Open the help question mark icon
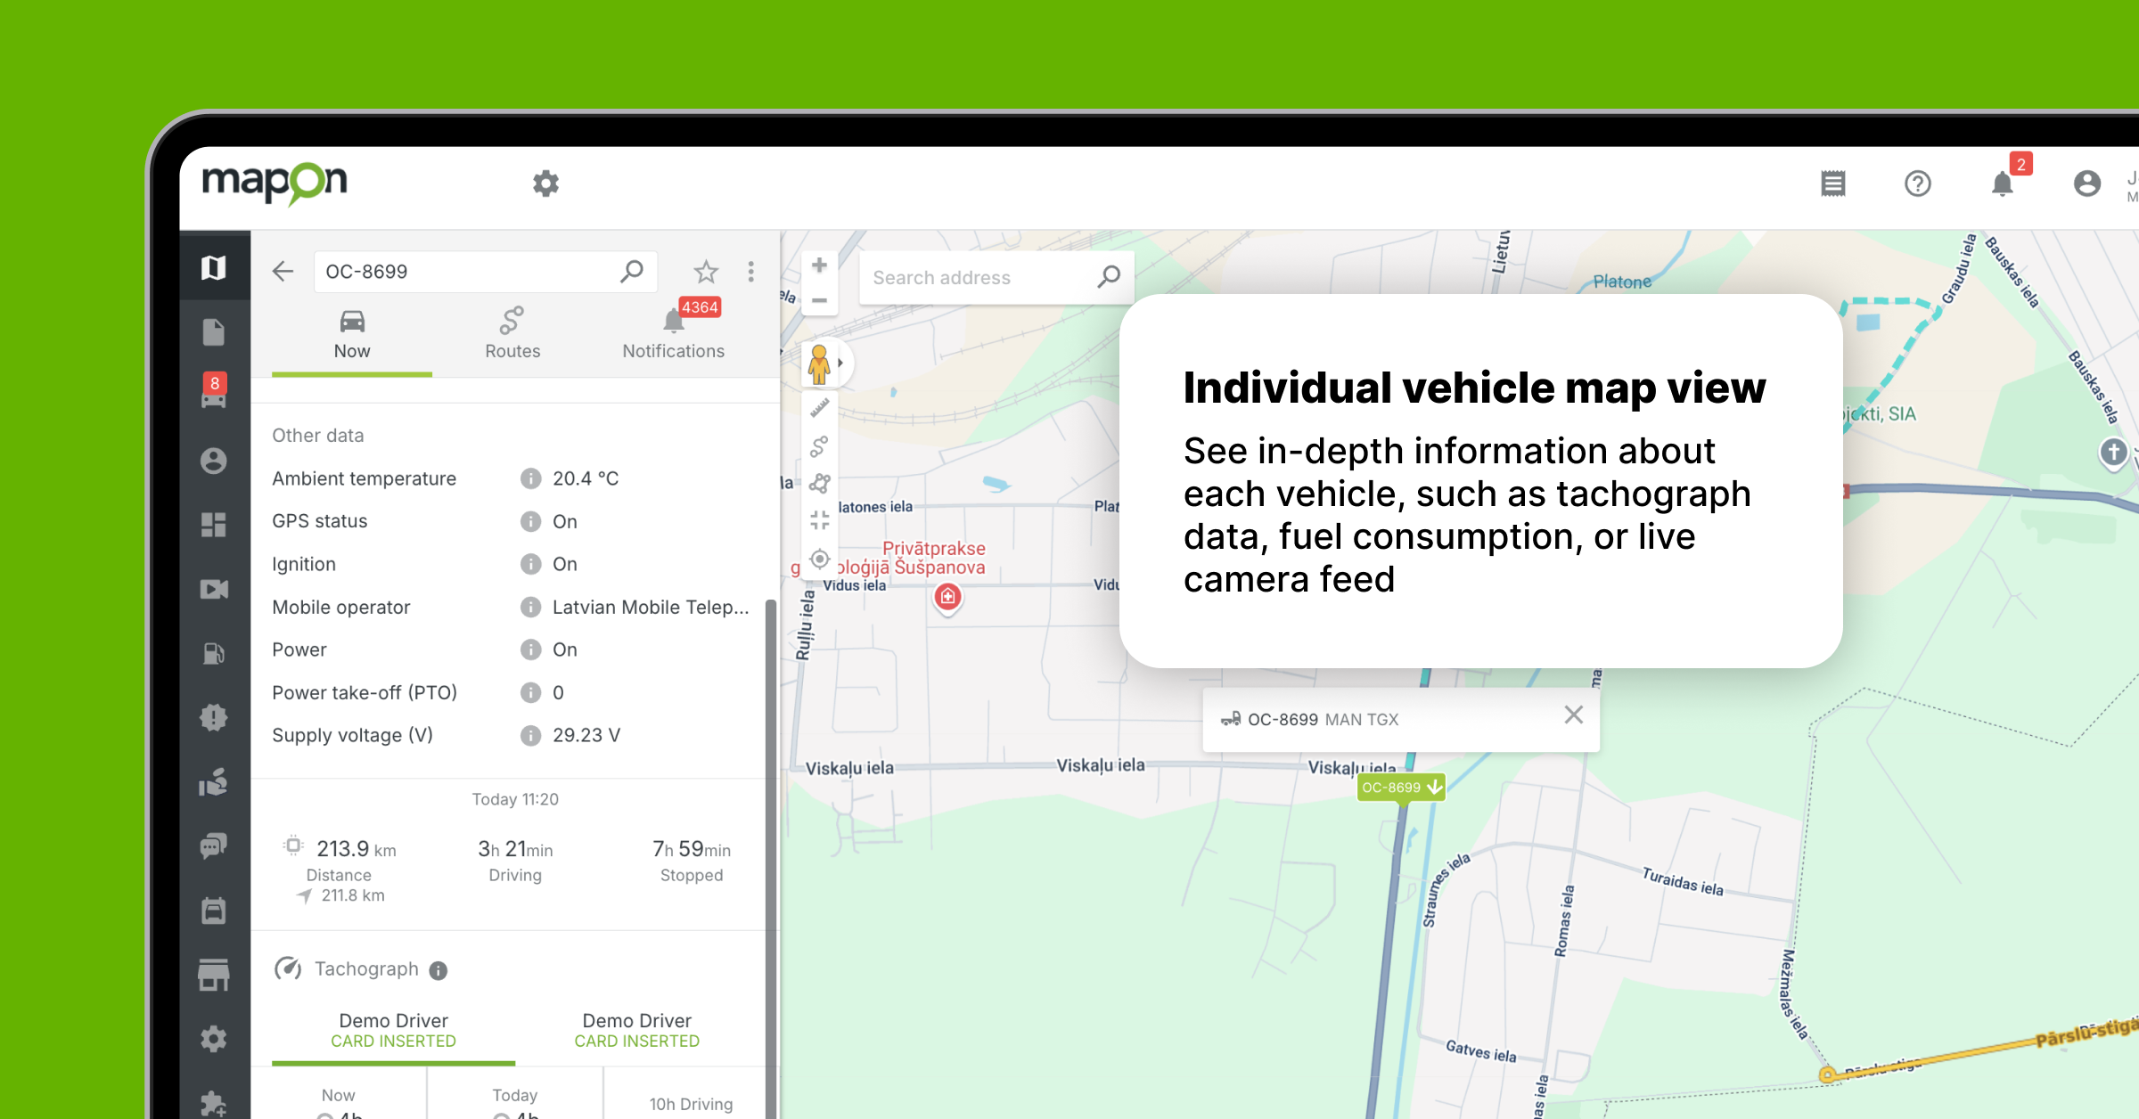 pos(1917,184)
